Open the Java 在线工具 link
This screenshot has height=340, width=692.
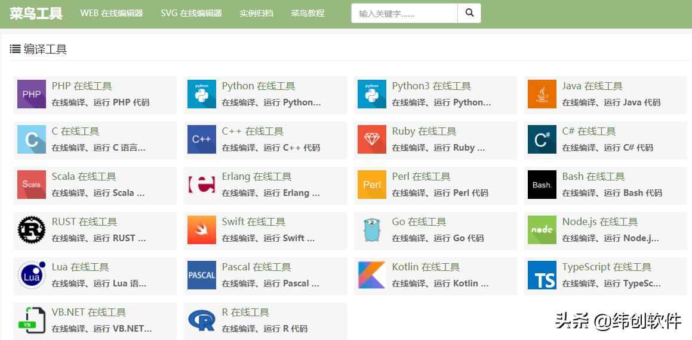[592, 86]
